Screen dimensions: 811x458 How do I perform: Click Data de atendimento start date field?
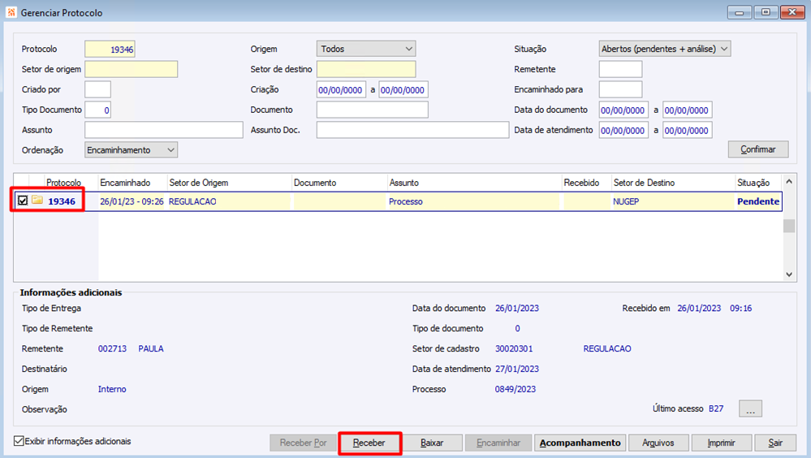623,130
